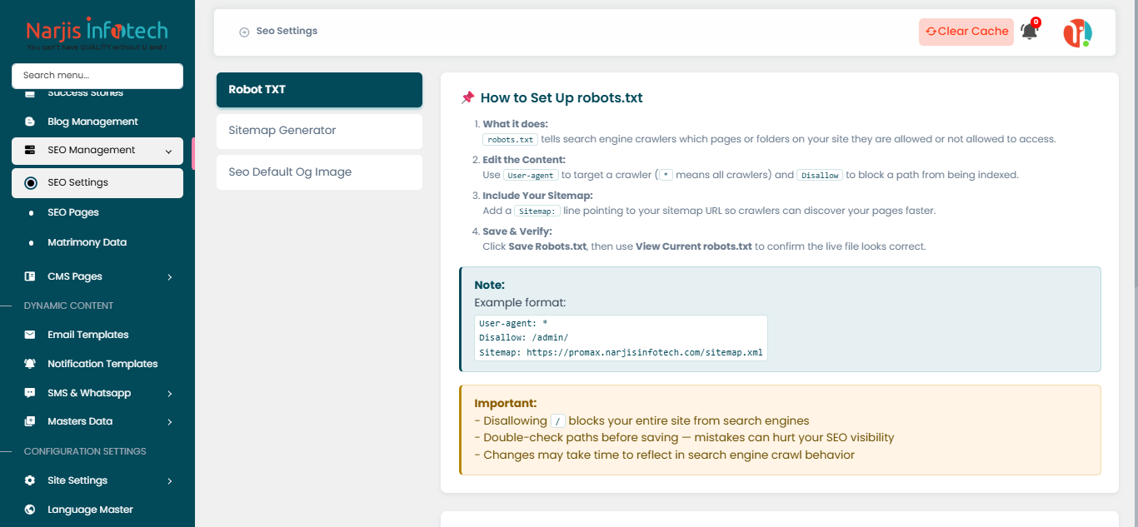Screen dimensions: 1138x527
Task: Open the user profile avatar
Action: [1077, 32]
